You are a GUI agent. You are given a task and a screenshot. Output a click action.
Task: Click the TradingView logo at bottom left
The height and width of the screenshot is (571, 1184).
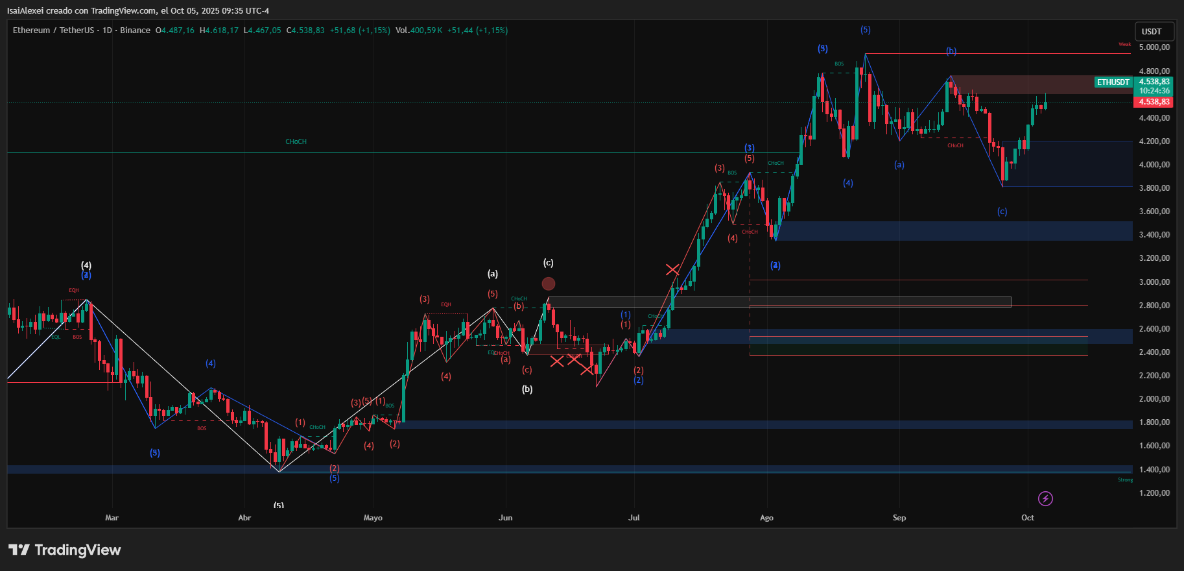(65, 550)
